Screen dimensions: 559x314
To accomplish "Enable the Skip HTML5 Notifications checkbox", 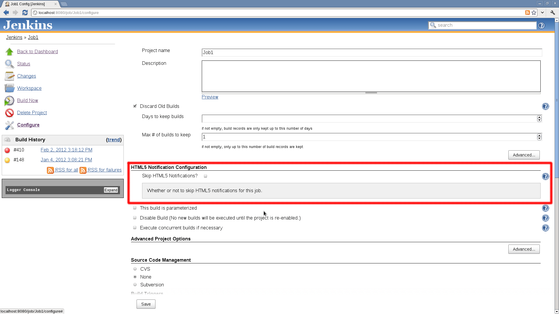I will point(205,176).
